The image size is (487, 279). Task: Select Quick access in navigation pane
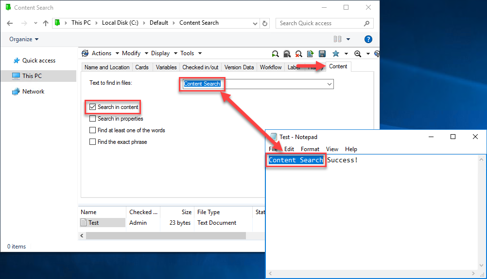point(38,61)
